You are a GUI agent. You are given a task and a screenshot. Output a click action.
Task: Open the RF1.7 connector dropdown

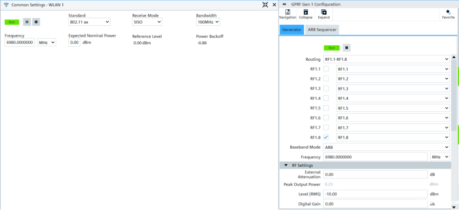tap(393, 127)
